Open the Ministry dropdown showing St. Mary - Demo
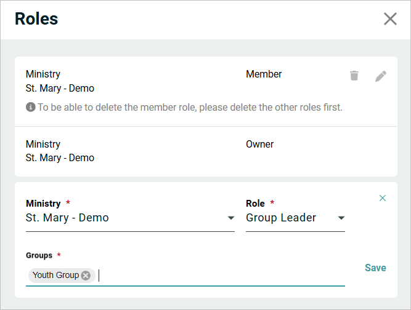 tap(130, 218)
